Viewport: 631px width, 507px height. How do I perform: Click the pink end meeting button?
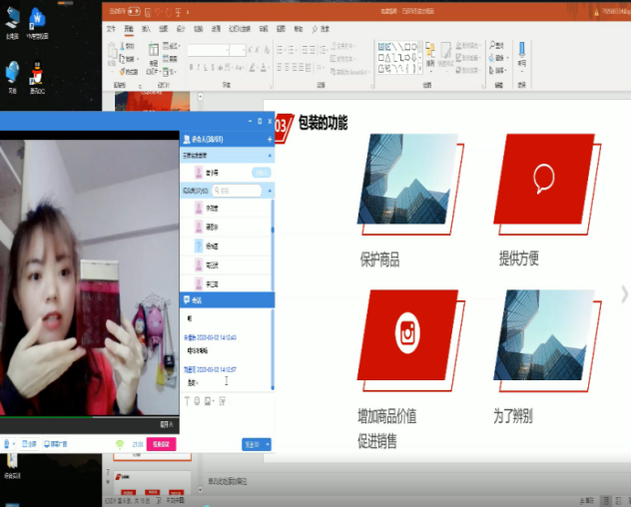161,444
